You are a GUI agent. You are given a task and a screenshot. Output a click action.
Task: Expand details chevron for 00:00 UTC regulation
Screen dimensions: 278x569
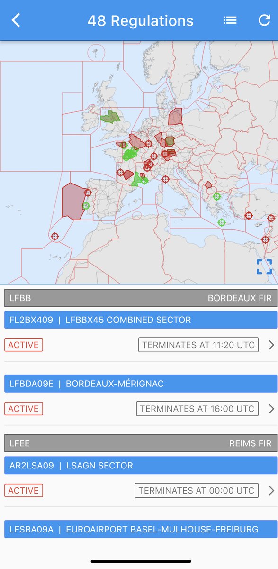271,490
